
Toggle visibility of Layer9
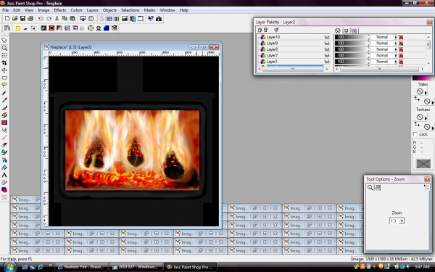(x=327, y=44)
